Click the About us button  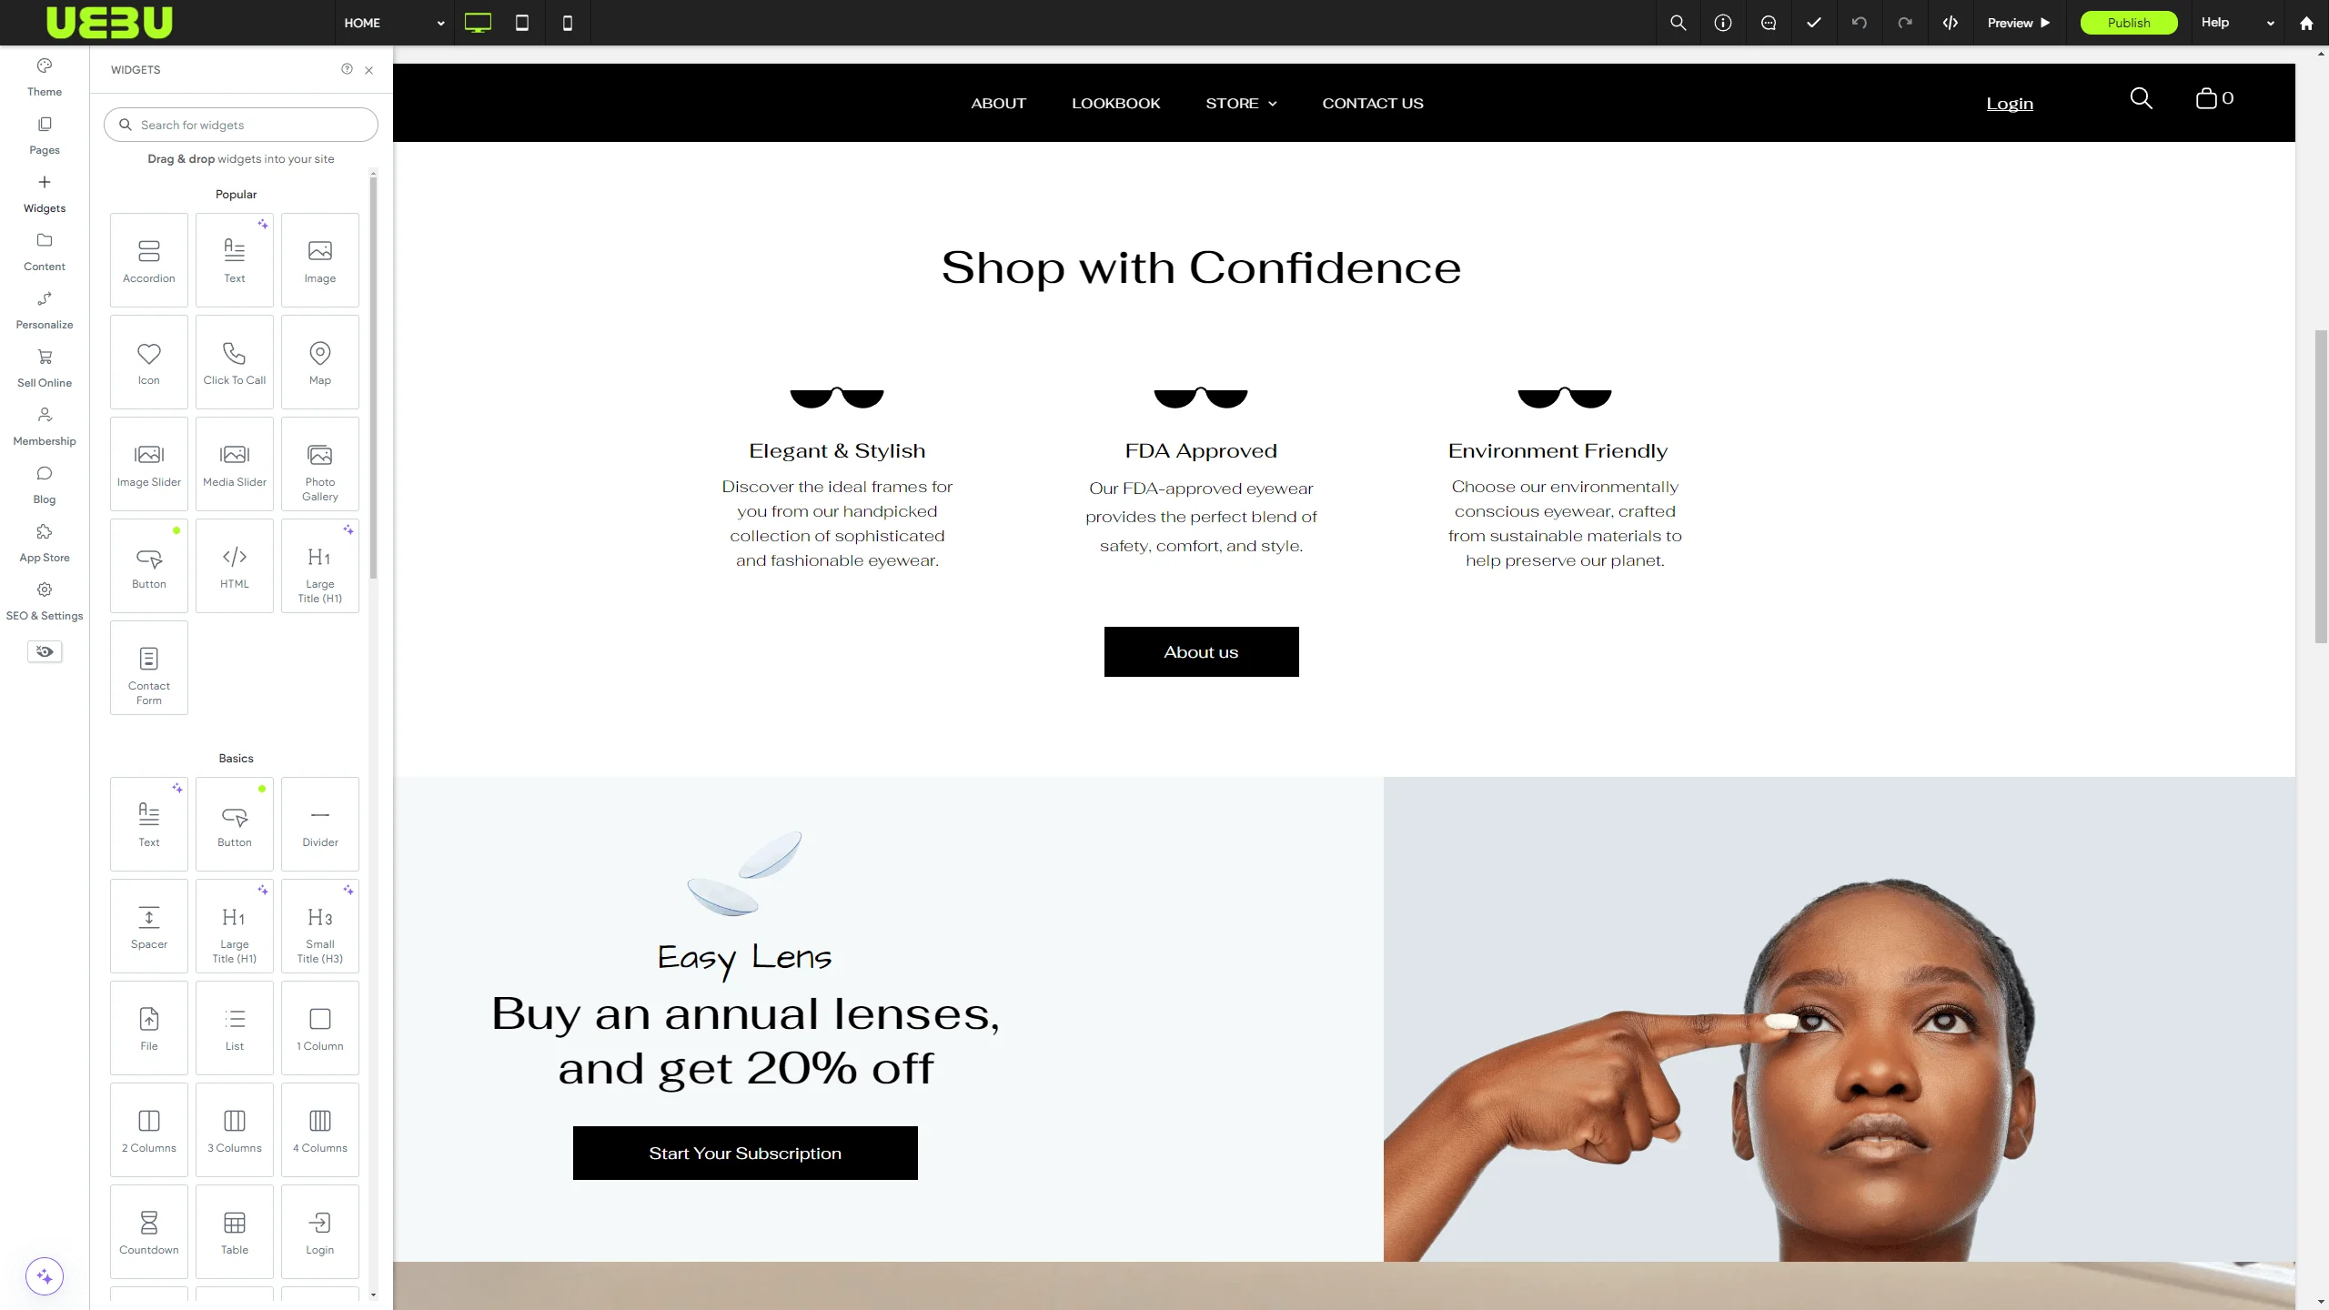(x=1201, y=651)
